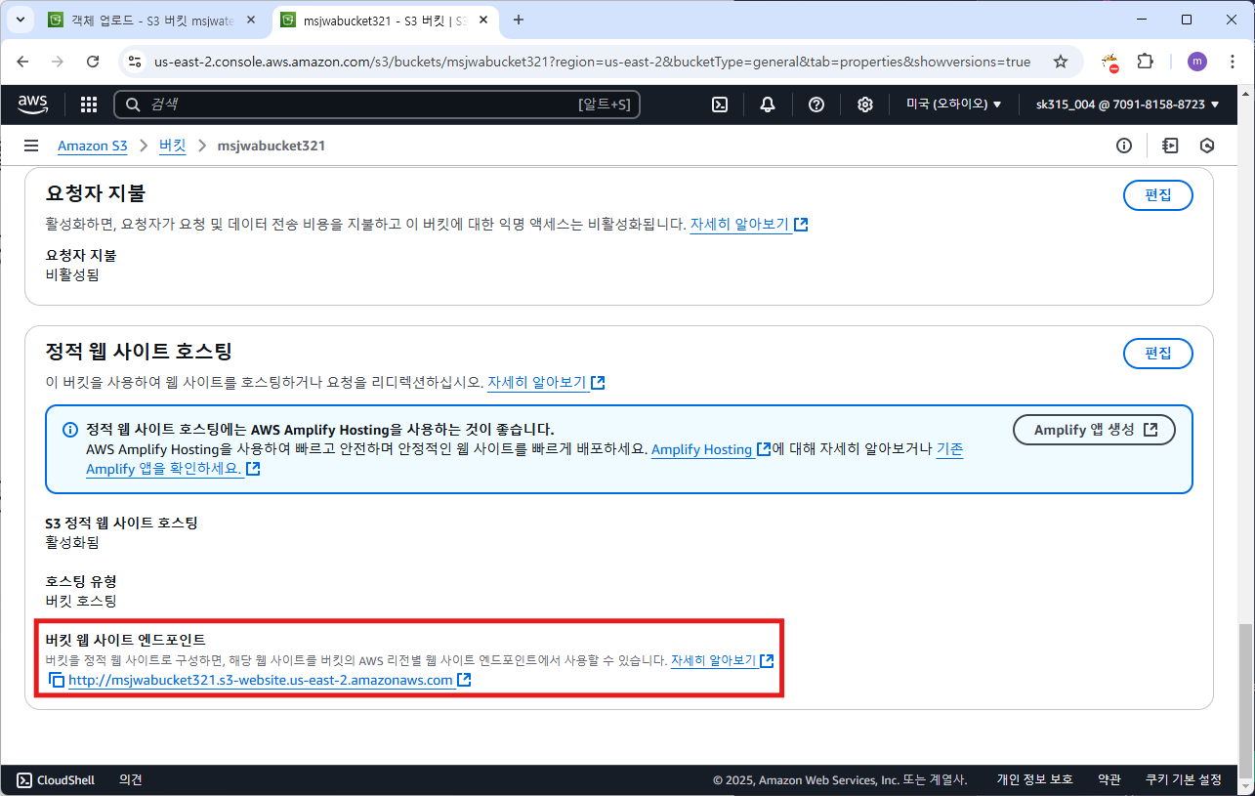
Task: Open 자세히 알아보기 link for bucket website endpoint
Action: 722,661
